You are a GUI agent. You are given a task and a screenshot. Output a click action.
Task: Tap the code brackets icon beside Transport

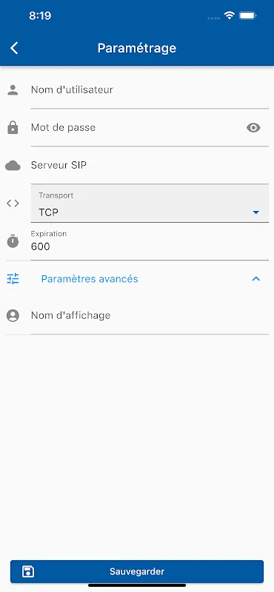tap(13, 203)
